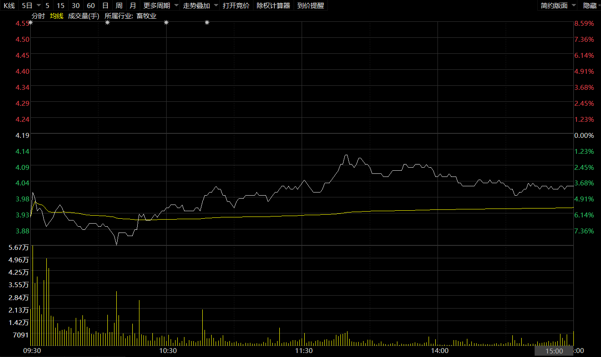
Task: Click the info star marker at the 09:30 open
Action: pos(30,22)
